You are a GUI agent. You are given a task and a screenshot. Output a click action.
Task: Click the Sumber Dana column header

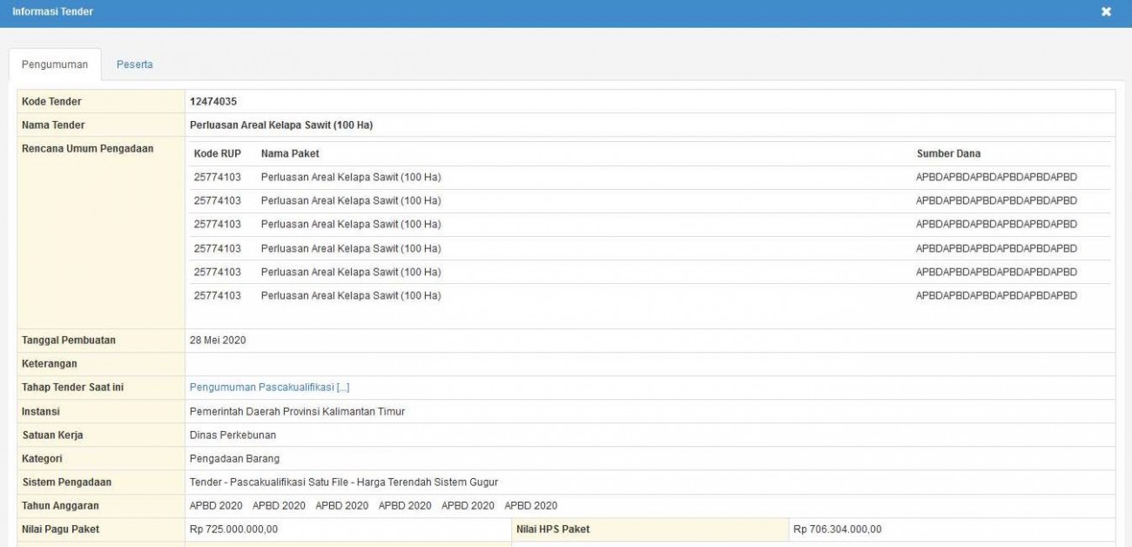click(948, 154)
